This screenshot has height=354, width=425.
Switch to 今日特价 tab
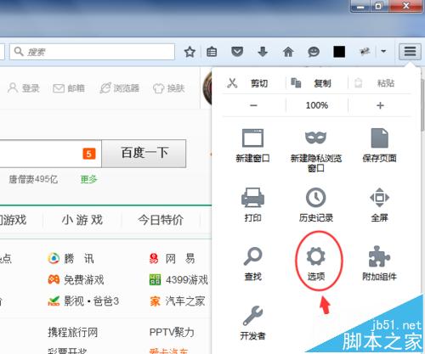161,220
